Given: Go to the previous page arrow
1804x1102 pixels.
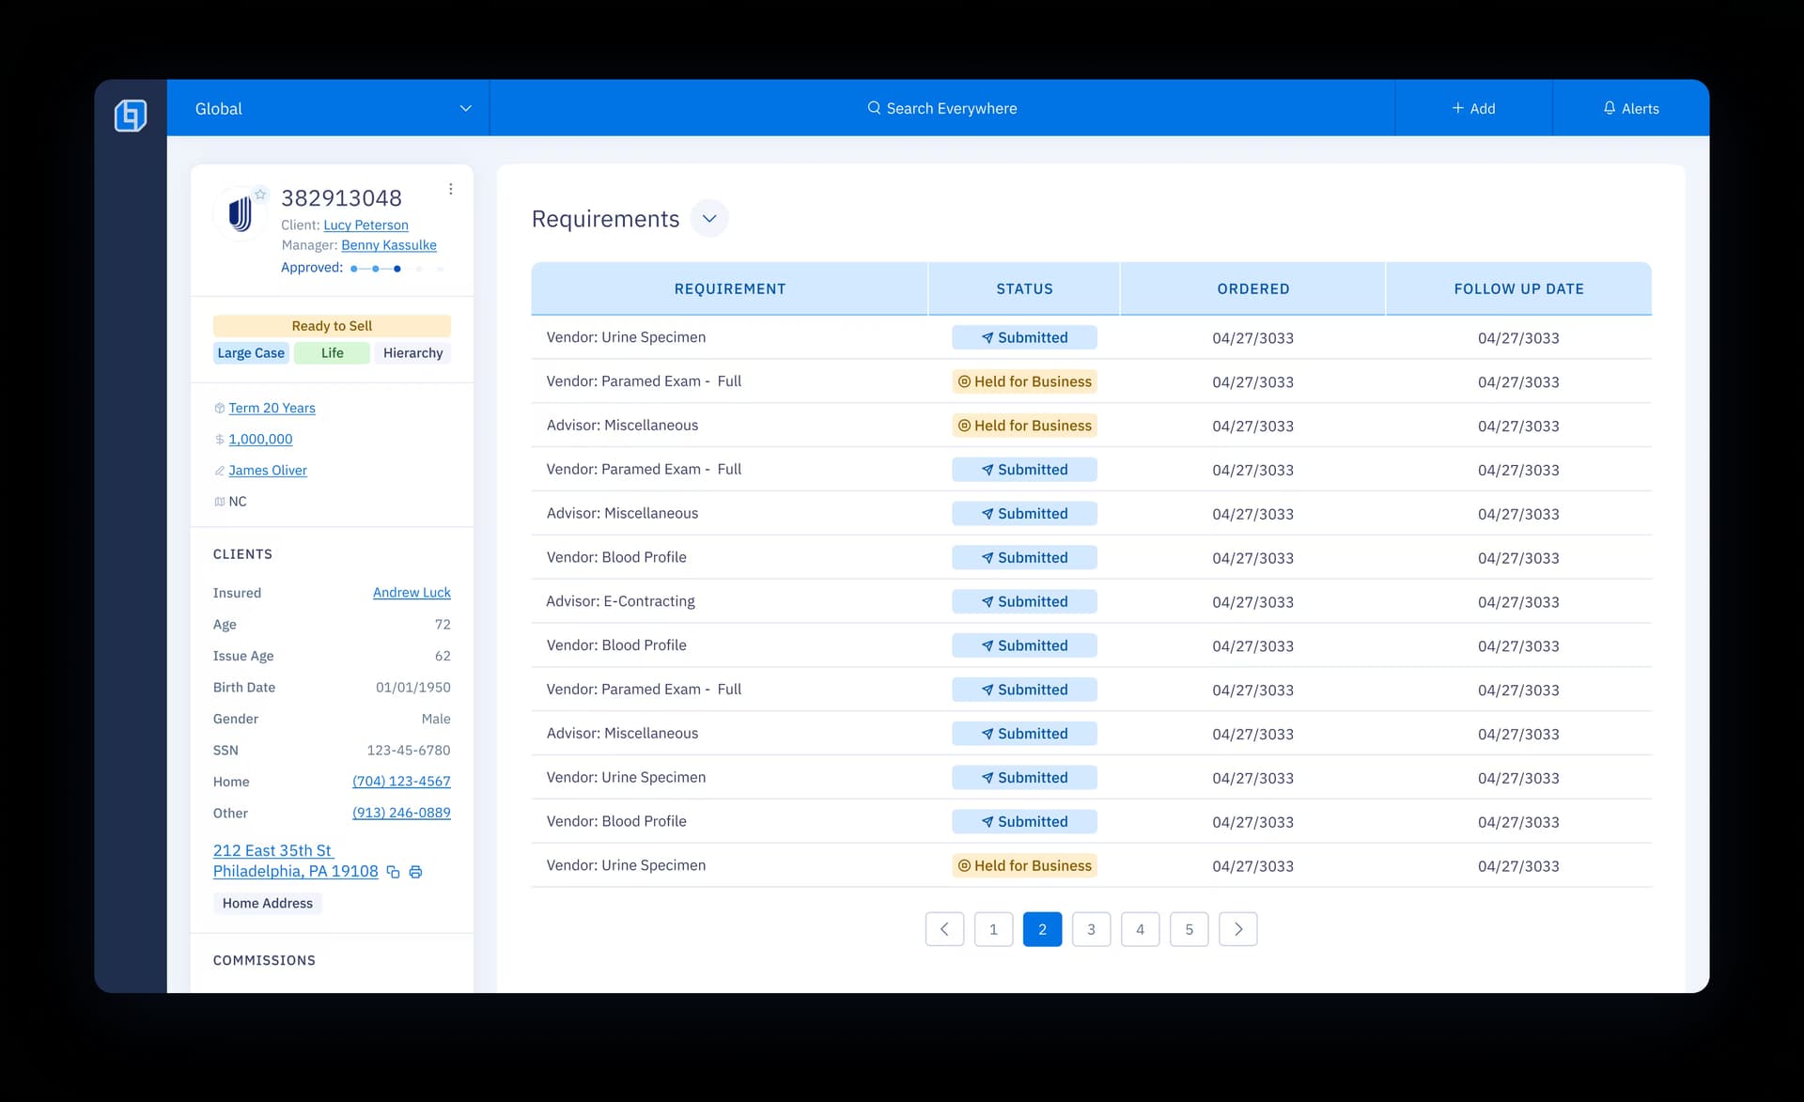Looking at the screenshot, I should [944, 929].
